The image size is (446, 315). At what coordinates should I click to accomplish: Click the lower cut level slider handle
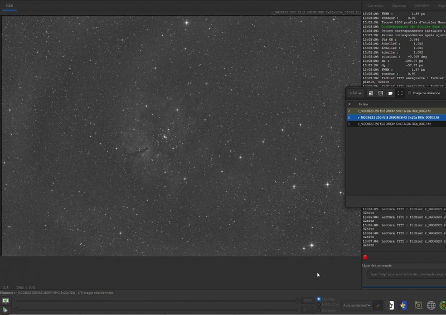[x=17, y=309]
